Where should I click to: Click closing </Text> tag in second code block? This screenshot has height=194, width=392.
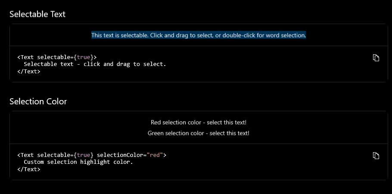pyautogui.click(x=29, y=169)
